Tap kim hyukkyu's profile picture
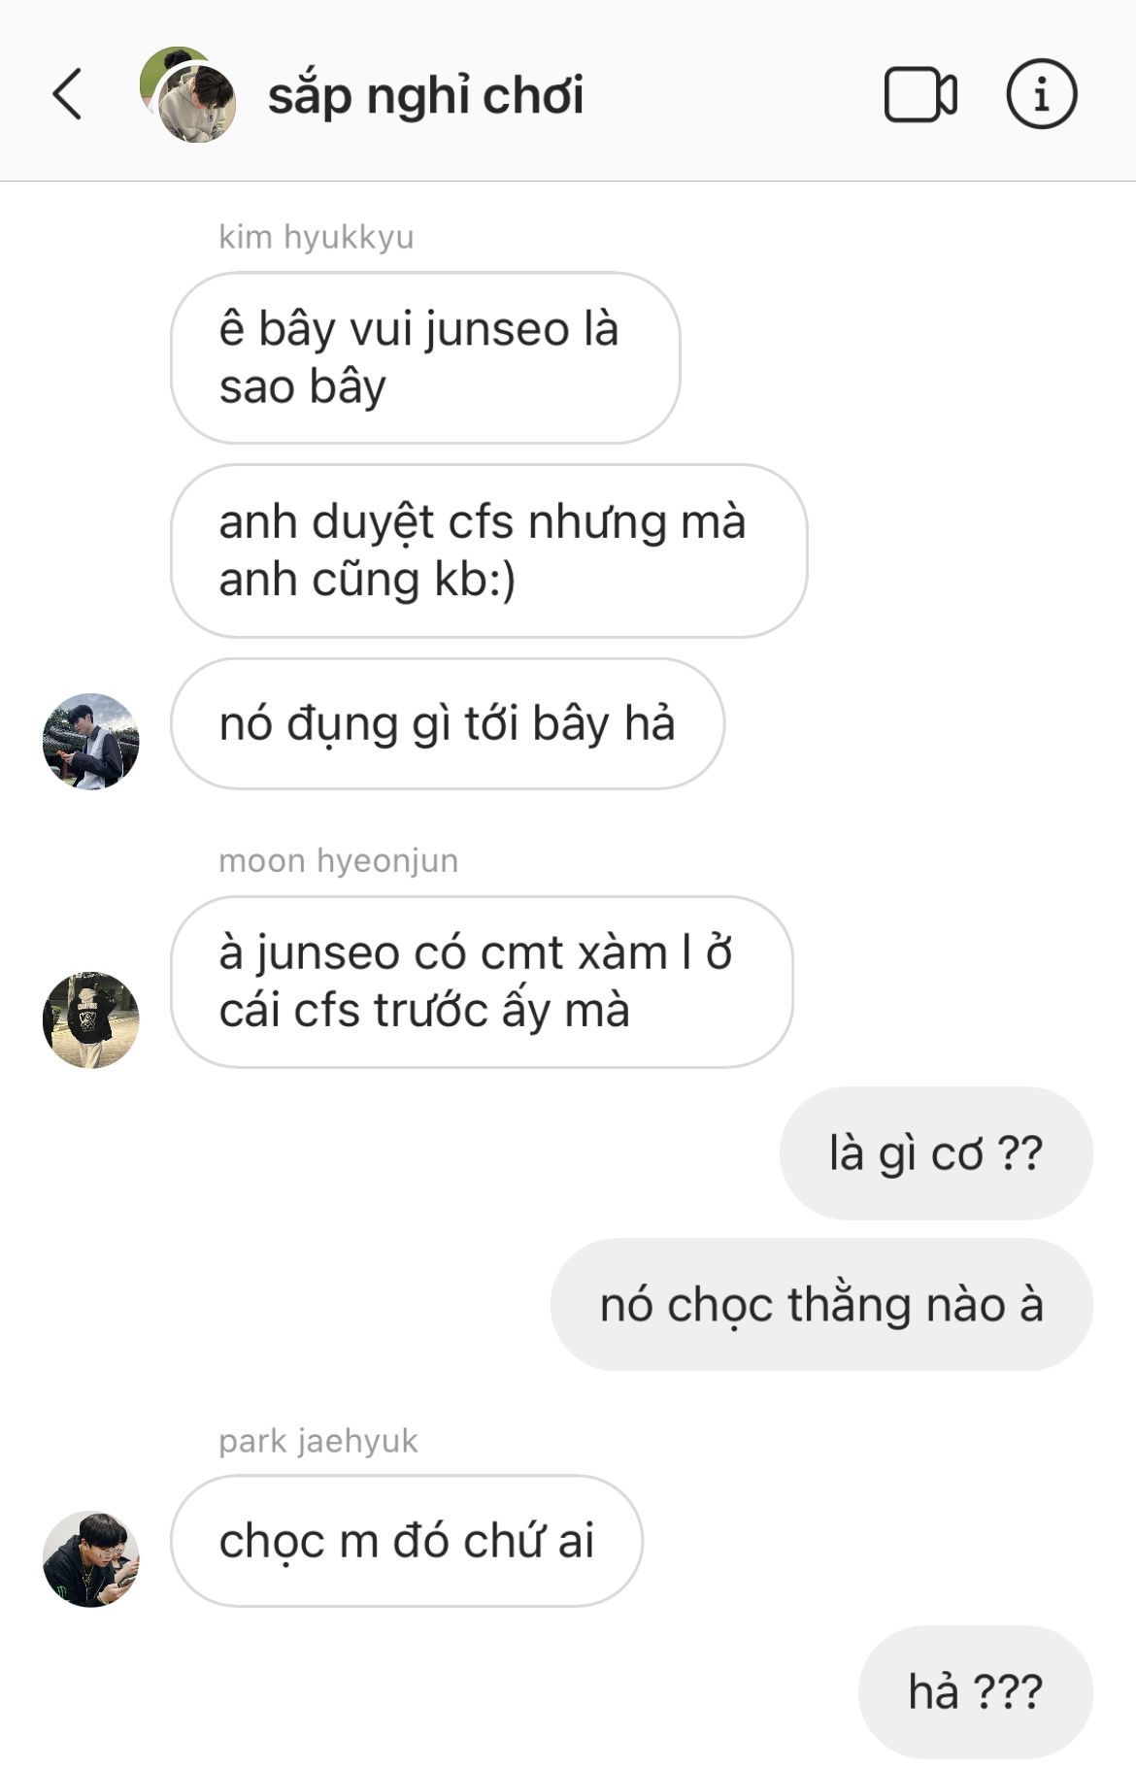 tap(91, 741)
